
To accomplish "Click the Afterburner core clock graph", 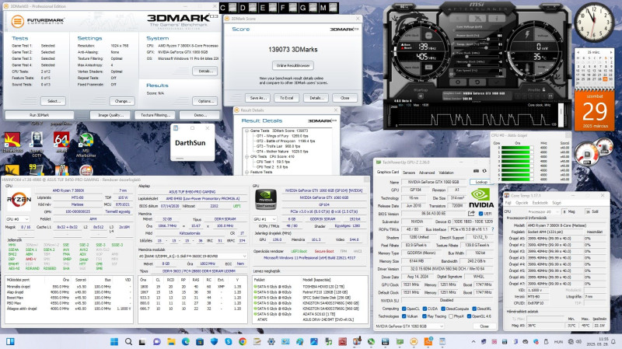I will coord(474,115).
